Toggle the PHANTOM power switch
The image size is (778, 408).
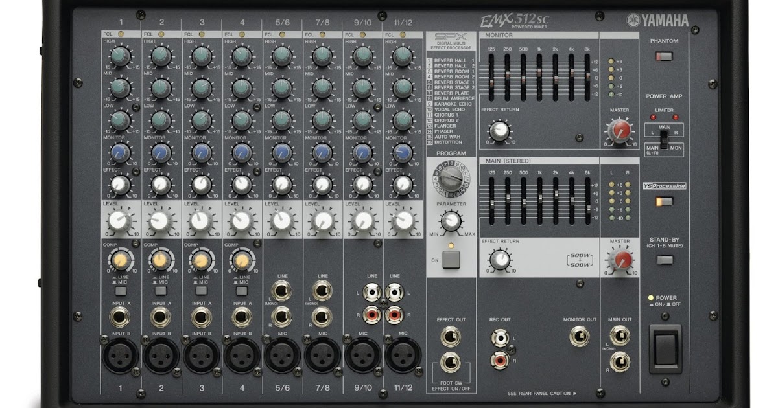[663, 56]
